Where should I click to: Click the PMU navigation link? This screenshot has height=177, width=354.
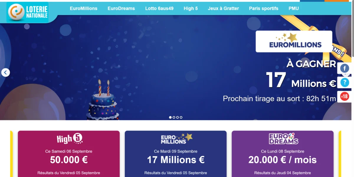click(294, 9)
